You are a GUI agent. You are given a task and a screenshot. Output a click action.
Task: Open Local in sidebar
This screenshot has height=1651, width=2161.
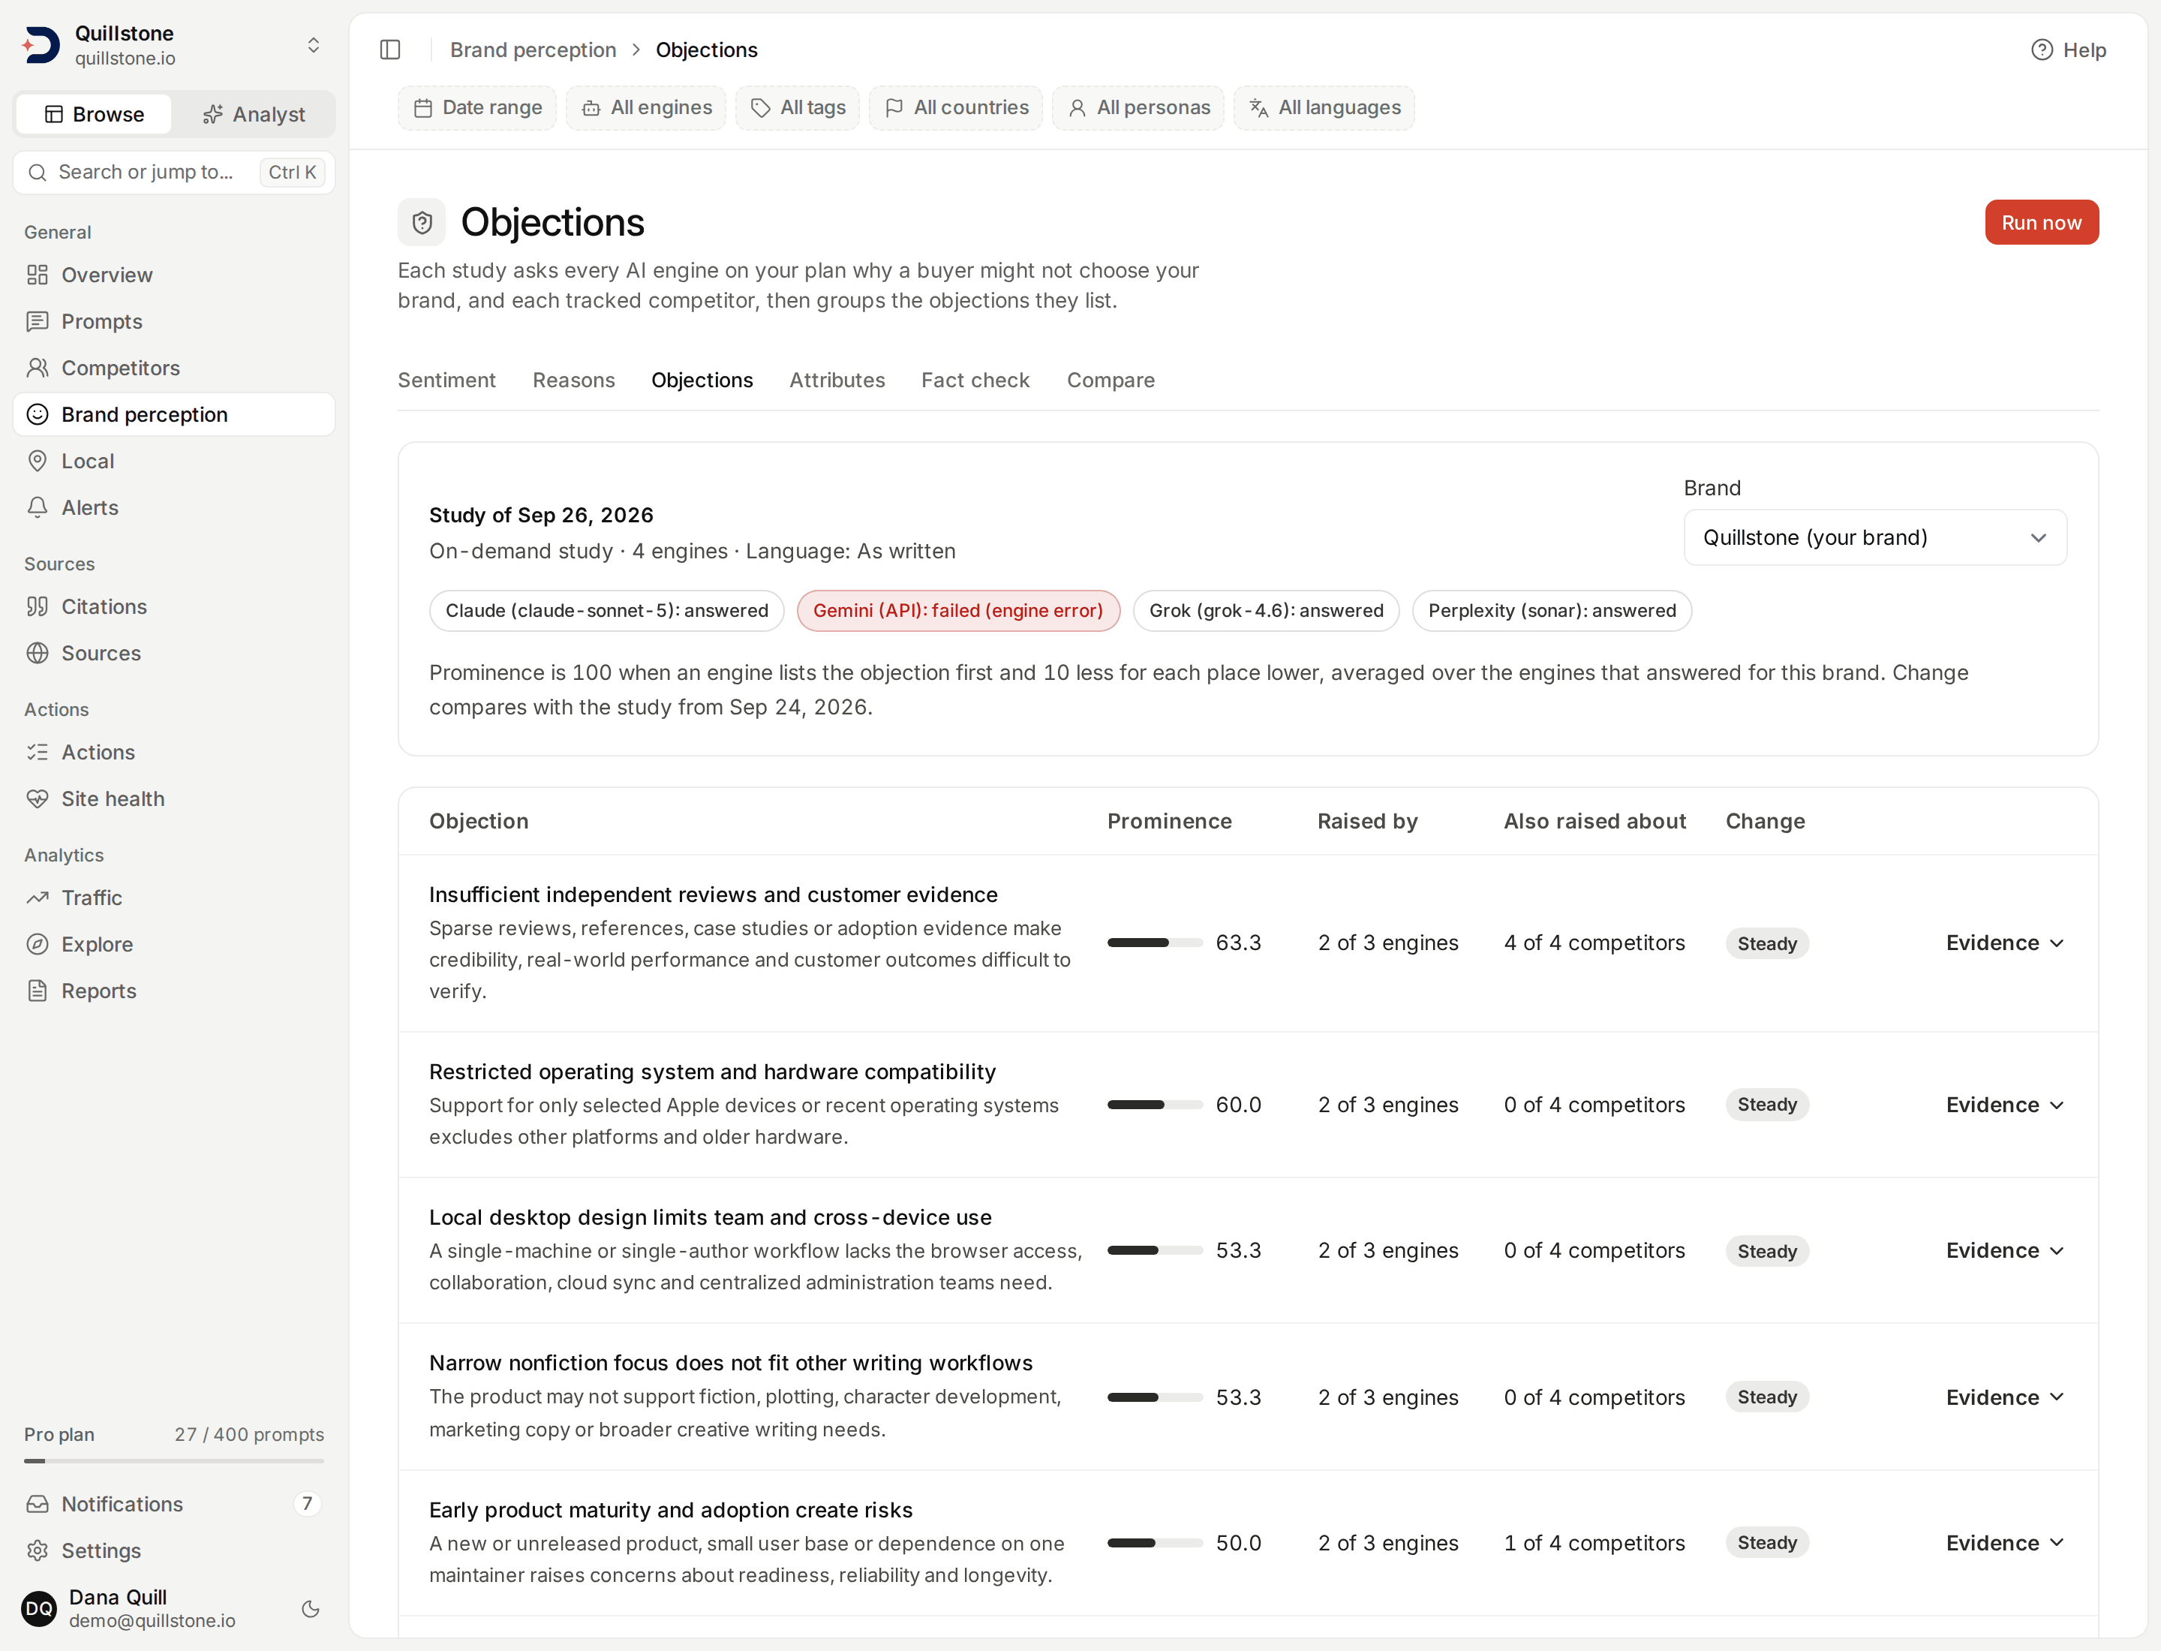(174, 461)
